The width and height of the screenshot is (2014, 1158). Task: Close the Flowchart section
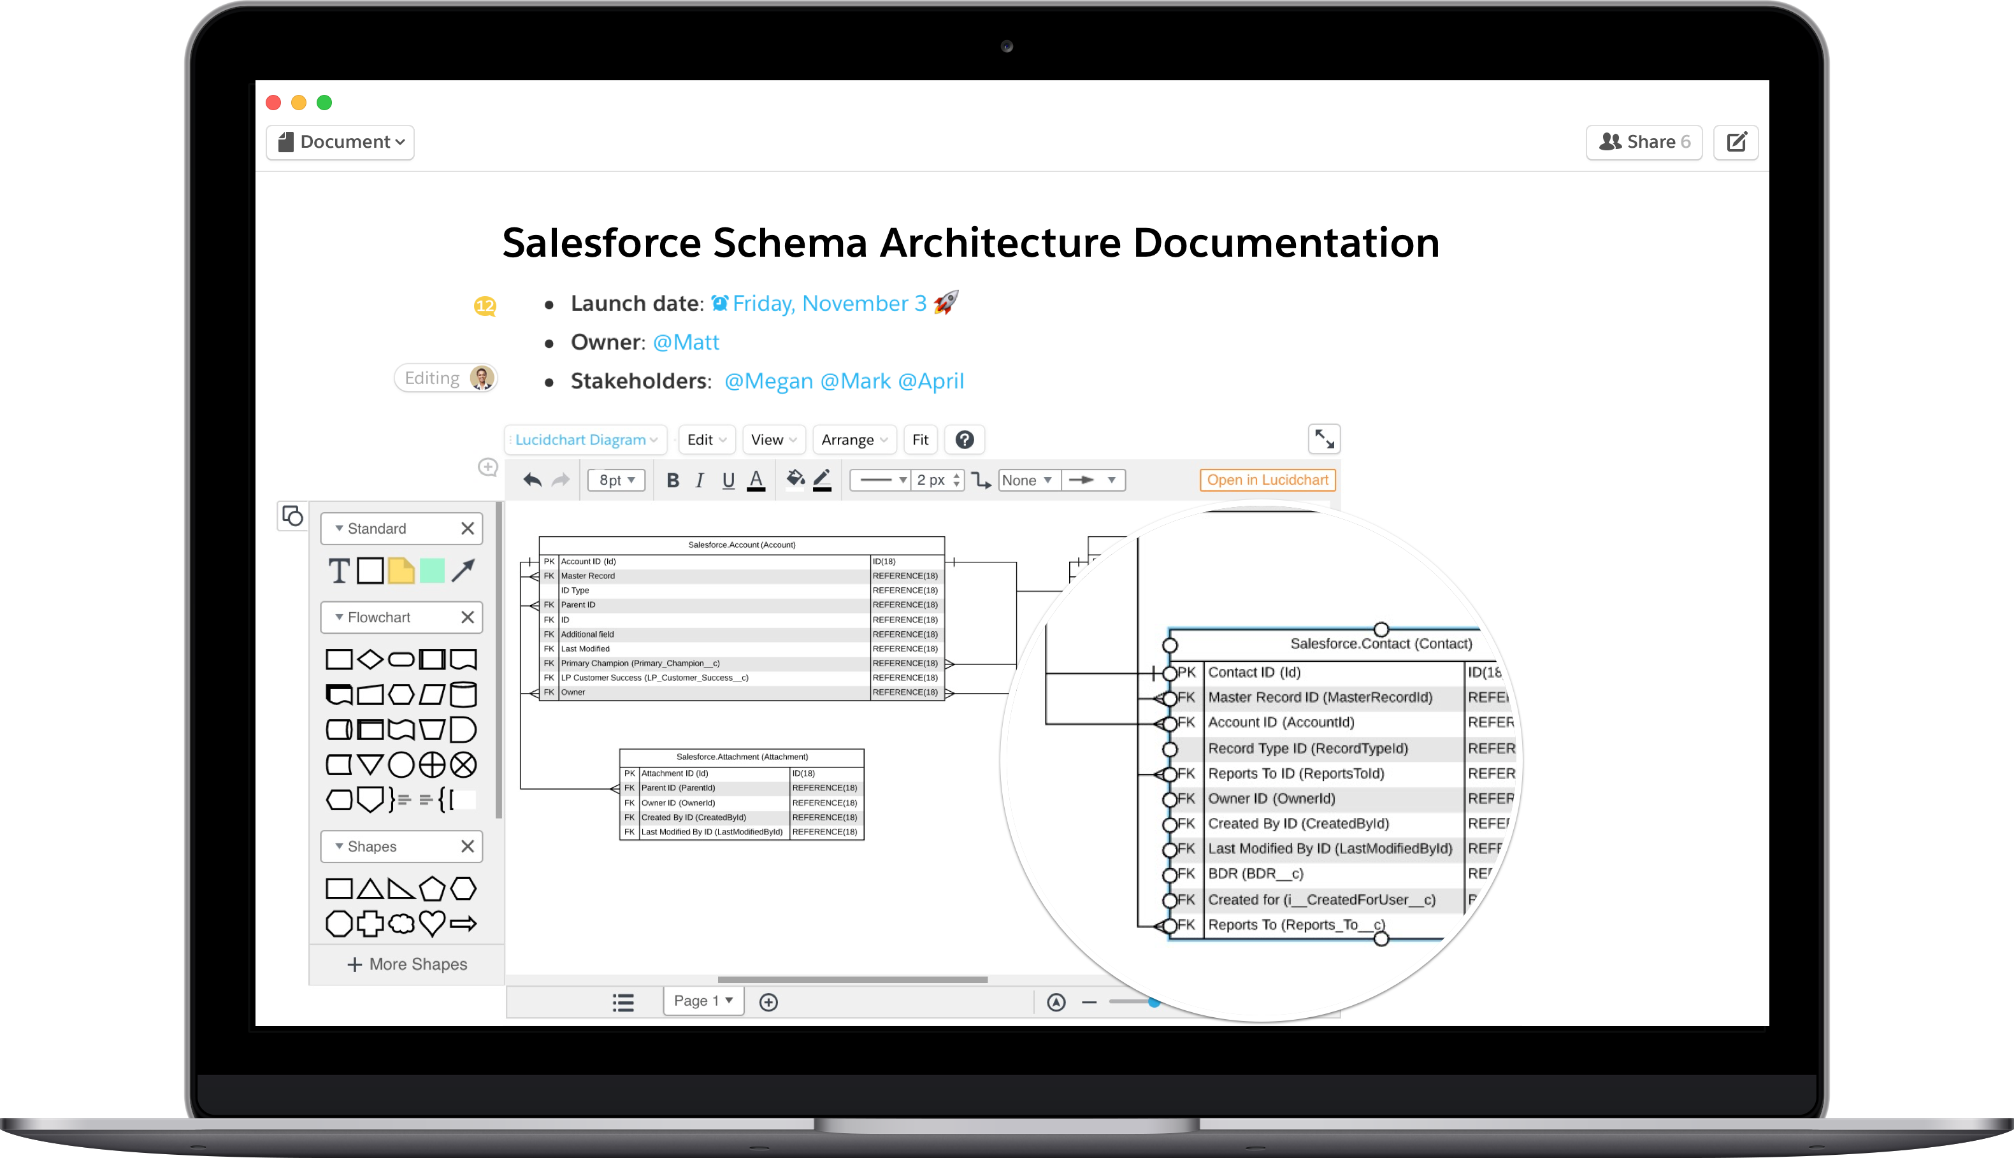tap(468, 618)
